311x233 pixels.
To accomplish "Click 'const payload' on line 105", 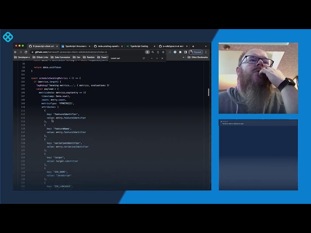I will point(45,89).
